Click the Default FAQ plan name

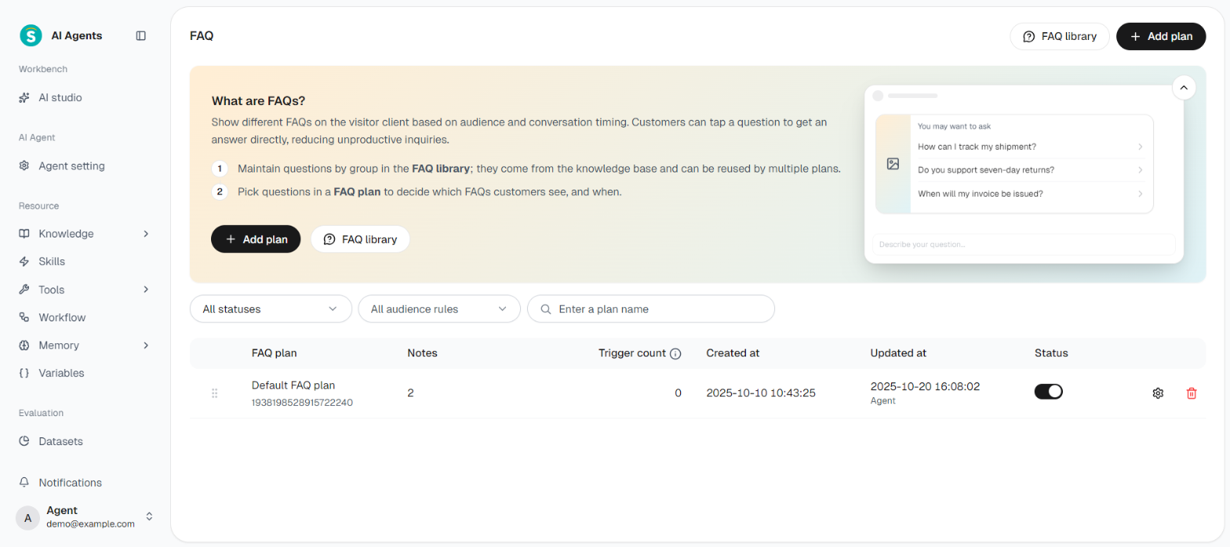pyautogui.click(x=293, y=386)
